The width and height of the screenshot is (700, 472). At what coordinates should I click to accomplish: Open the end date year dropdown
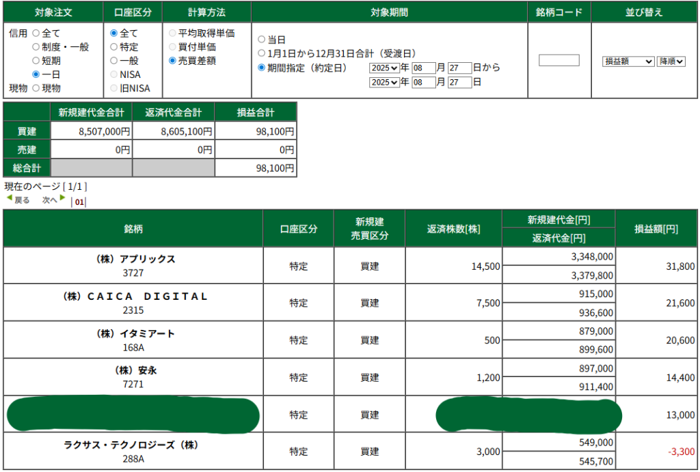point(384,83)
